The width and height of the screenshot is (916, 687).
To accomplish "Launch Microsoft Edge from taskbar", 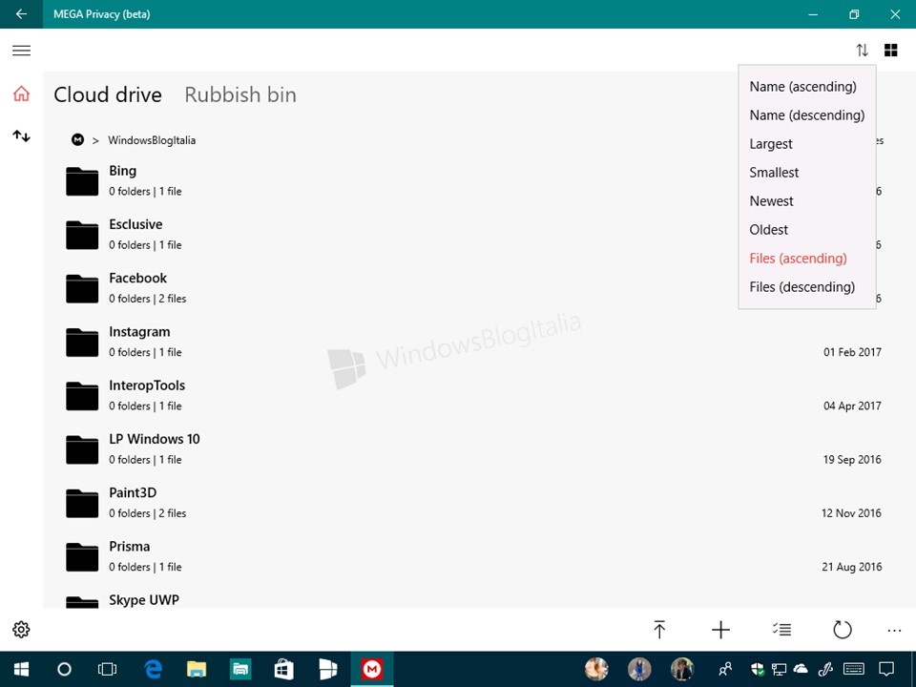I will (153, 669).
